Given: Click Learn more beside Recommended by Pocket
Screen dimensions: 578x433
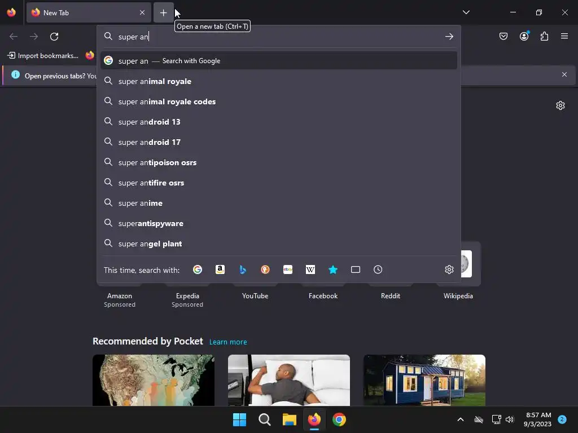Looking at the screenshot, I should 228,342.
